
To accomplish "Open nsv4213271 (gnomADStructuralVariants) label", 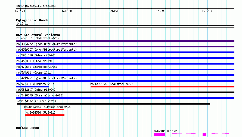I will pos(46,78).
